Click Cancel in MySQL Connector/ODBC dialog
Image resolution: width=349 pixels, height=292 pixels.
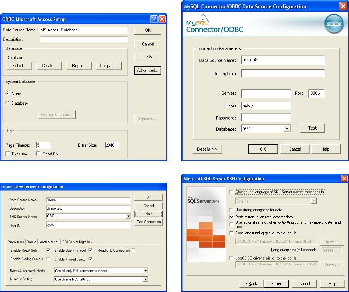point(295,149)
